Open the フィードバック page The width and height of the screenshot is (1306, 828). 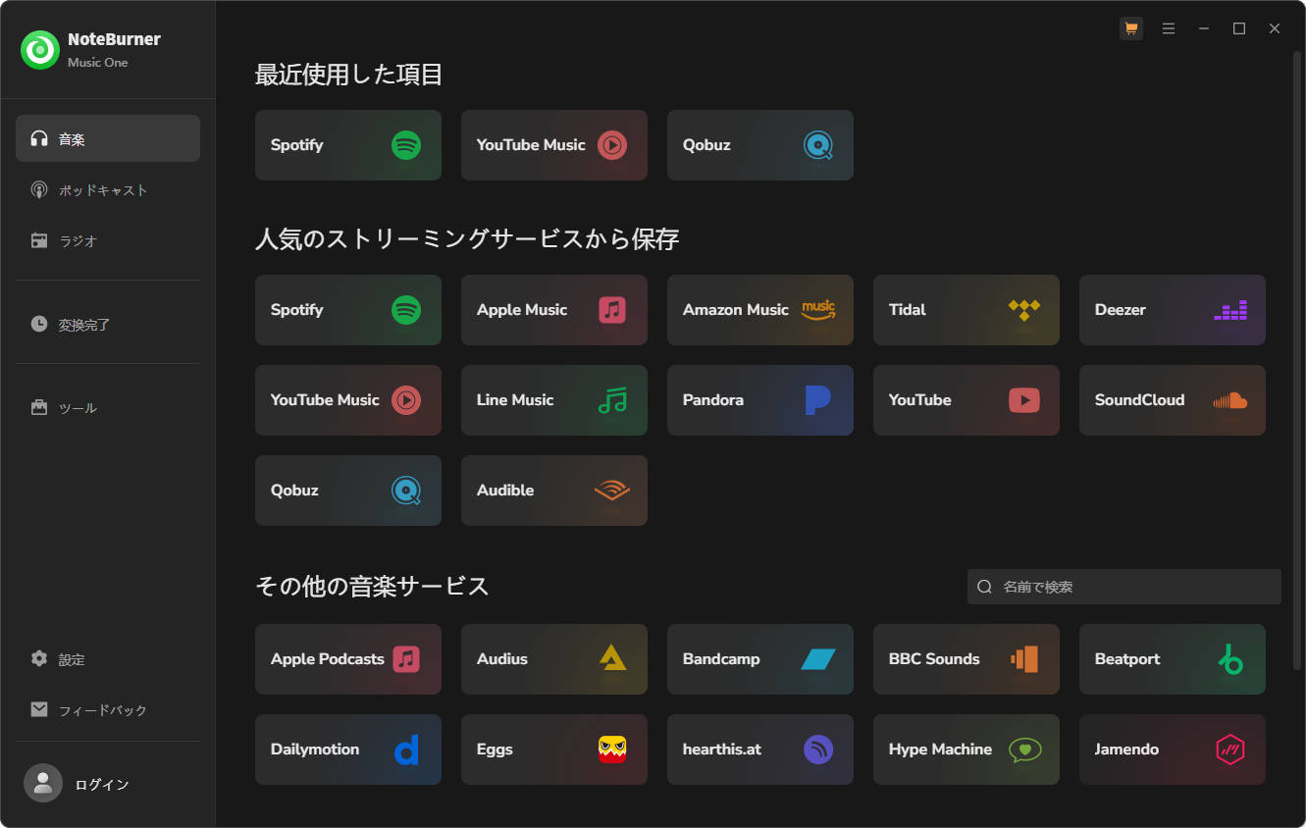pyautogui.click(x=108, y=709)
